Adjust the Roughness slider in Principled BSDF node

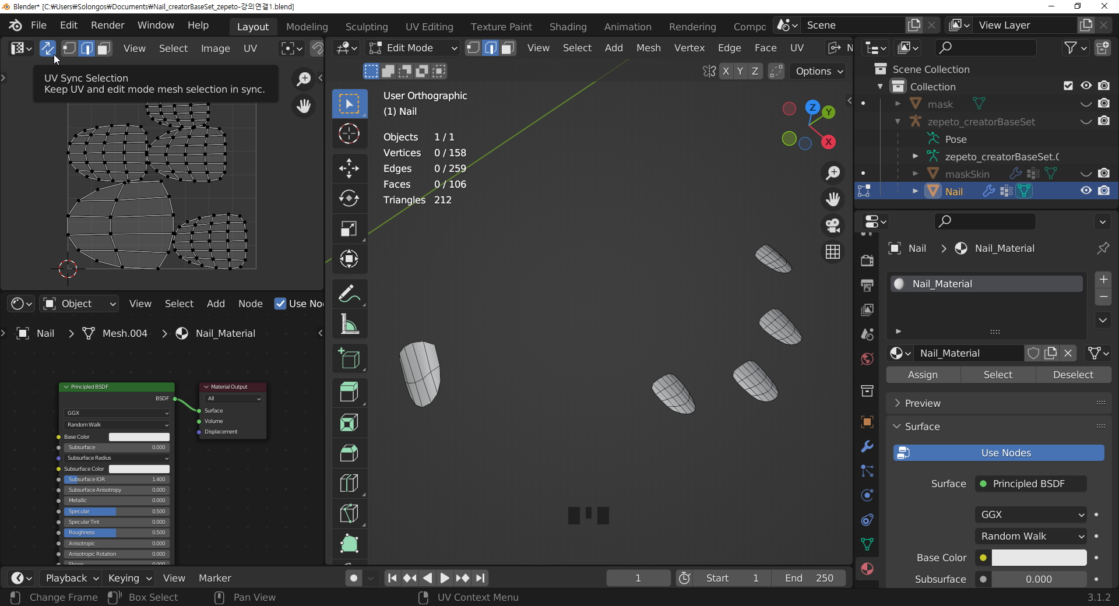(117, 533)
